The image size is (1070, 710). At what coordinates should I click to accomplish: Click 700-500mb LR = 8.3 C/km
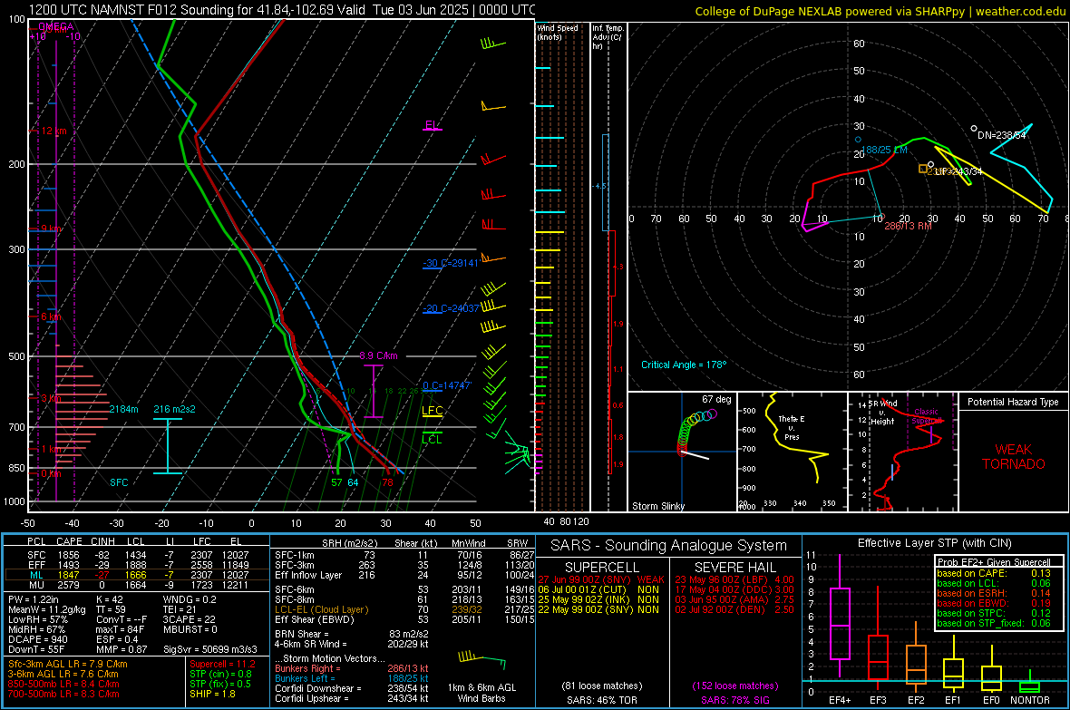pos(63,694)
